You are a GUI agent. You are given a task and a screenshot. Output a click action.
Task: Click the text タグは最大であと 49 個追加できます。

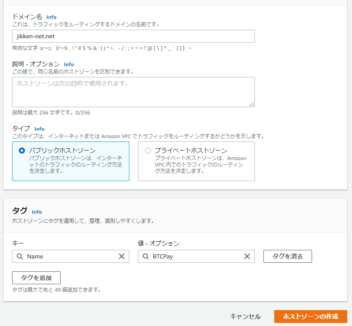pyautogui.click(x=57, y=290)
